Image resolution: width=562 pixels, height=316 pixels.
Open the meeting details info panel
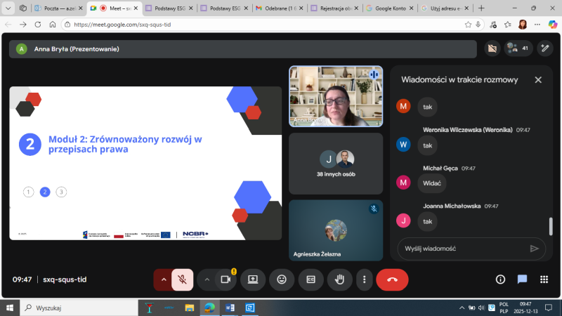[x=500, y=279]
